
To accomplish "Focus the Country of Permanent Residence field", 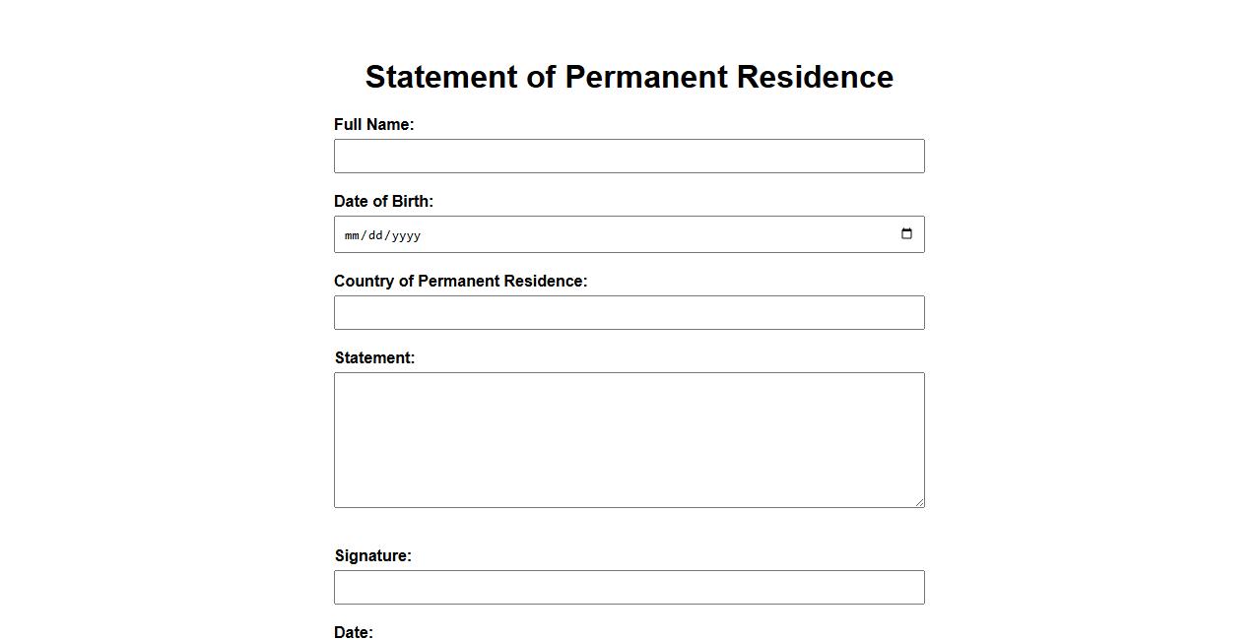I will 629,313.
